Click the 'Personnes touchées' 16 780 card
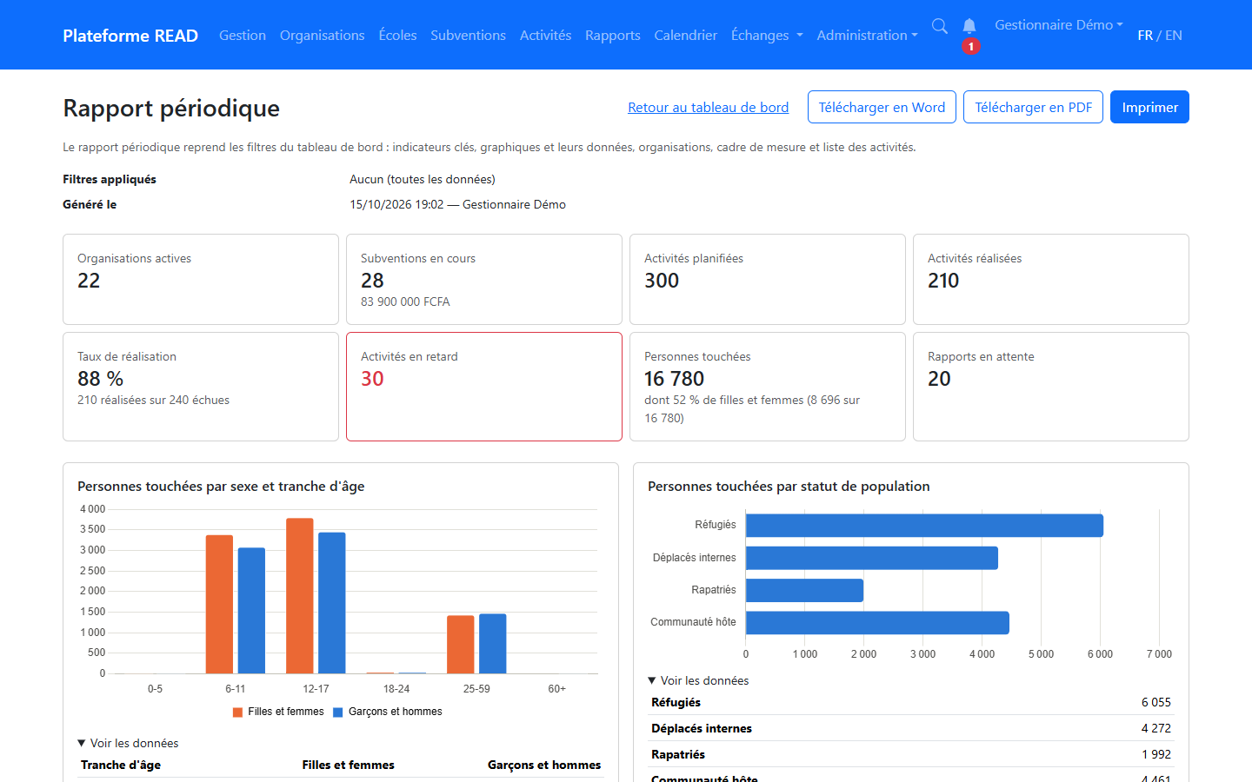1252x782 pixels. click(x=768, y=387)
